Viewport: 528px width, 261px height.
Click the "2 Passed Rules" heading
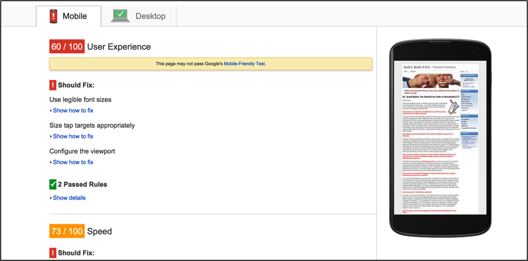[82, 185]
